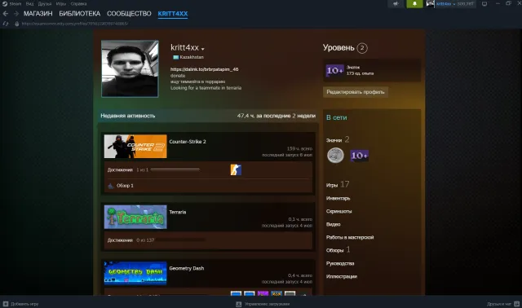Switch to the МАГАЗИН tab

(x=38, y=14)
